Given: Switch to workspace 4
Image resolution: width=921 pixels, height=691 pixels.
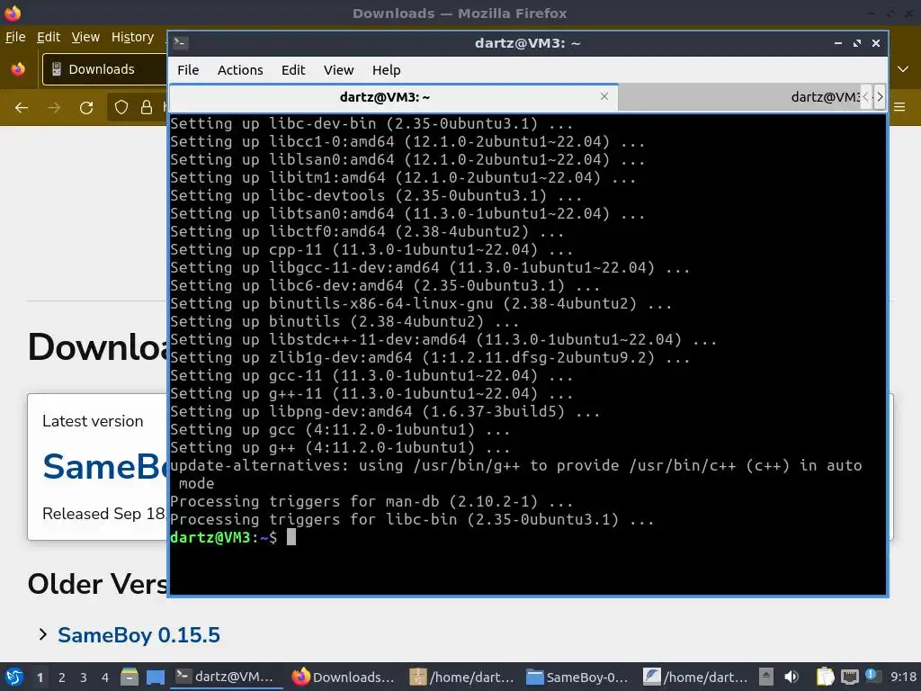Looking at the screenshot, I should 105,678.
